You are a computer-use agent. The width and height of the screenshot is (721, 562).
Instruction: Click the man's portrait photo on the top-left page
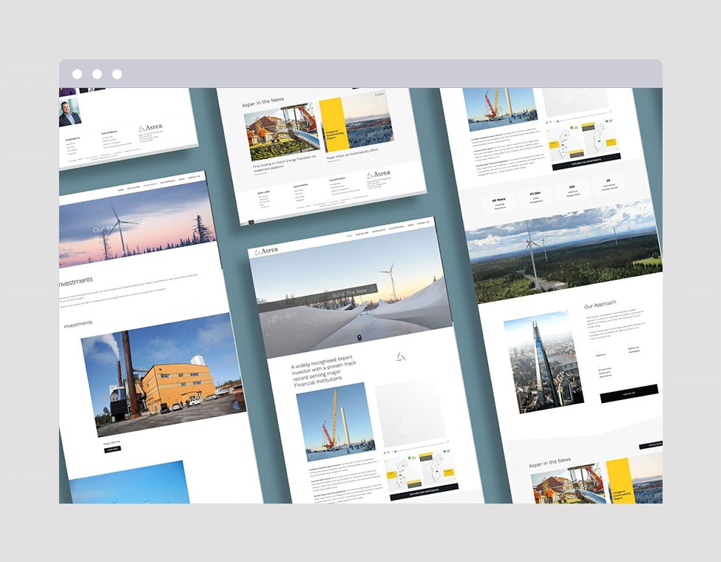[70, 112]
